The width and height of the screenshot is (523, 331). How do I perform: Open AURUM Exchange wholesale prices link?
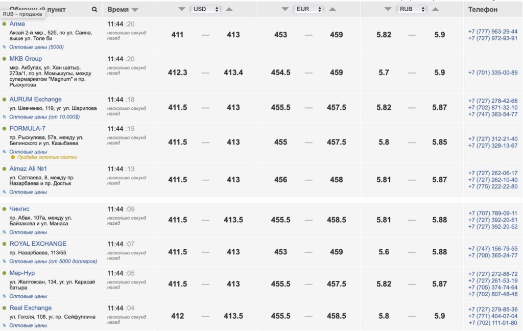44,117
